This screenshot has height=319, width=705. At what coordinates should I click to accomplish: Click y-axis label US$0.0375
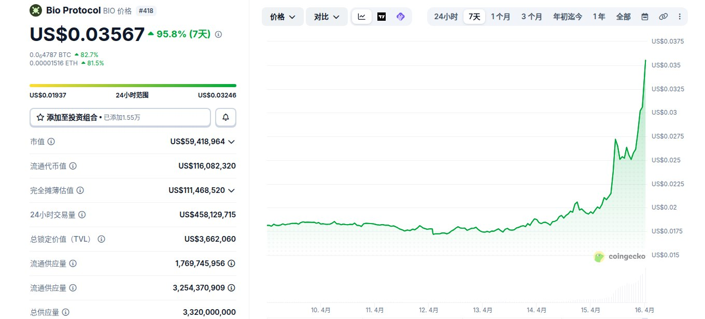pos(668,41)
